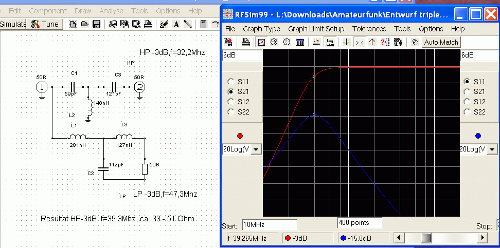Select the text label 'A' tool
The height and width of the screenshot is (248, 500).
(x=176, y=24)
